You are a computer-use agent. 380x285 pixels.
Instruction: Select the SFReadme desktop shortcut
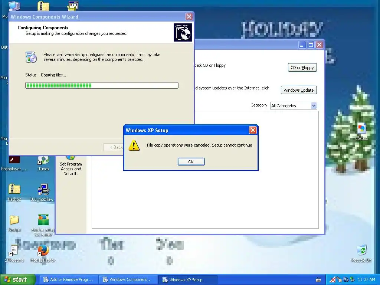(x=14, y=253)
